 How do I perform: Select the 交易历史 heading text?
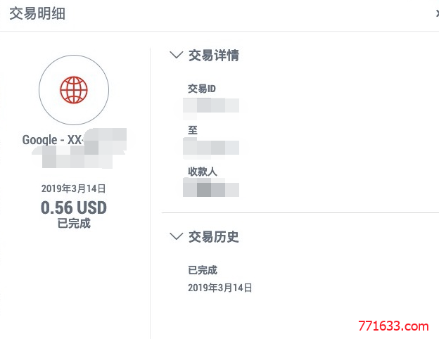pos(214,237)
